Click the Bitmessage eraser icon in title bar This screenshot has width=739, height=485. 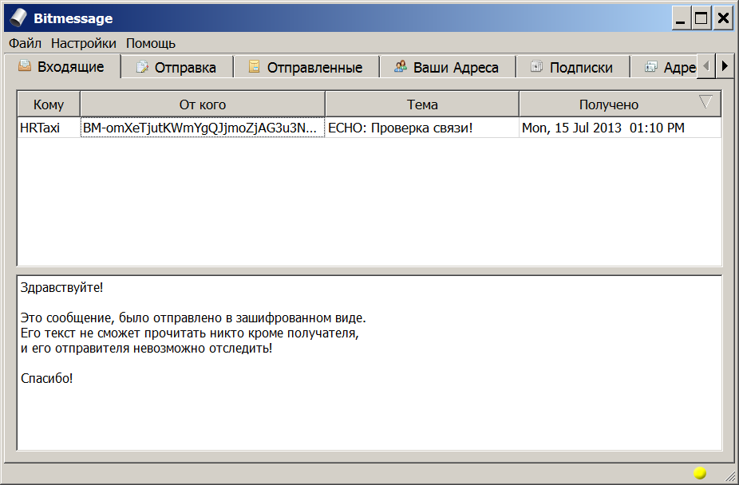17,18
